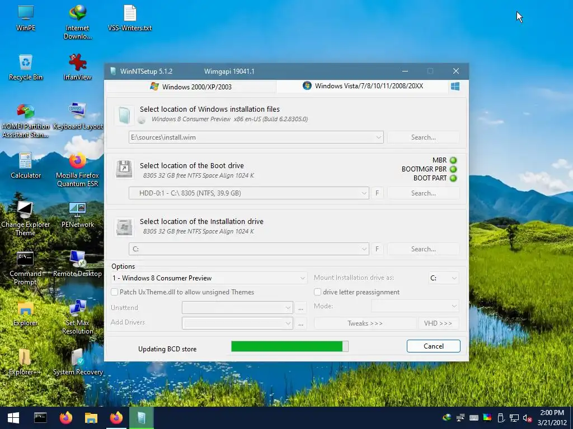Open Set Max Resolution desktop icon
This screenshot has height=429, width=573.
tap(77, 317)
